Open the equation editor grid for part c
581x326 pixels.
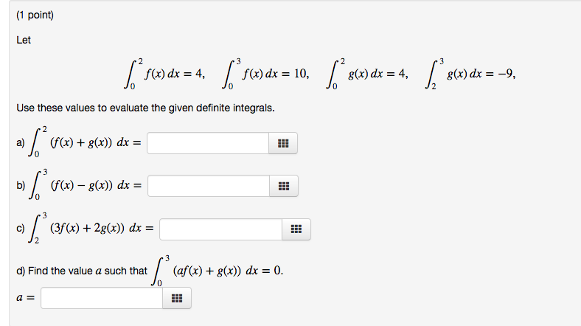pos(296,229)
